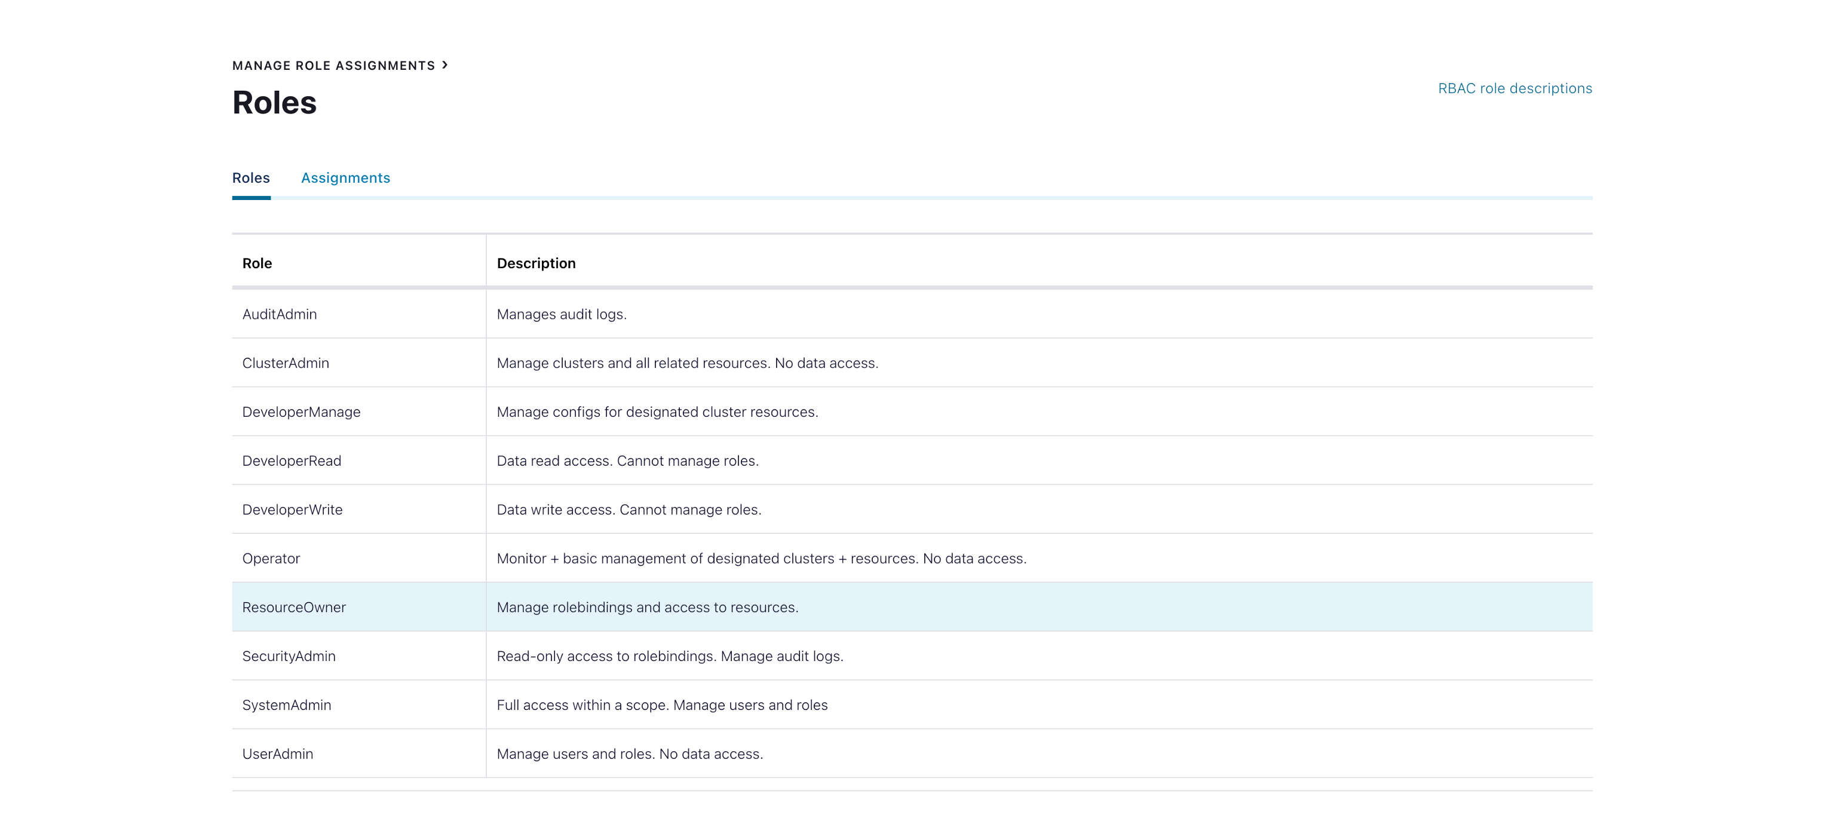The height and width of the screenshot is (830, 1821).
Task: Click the Description column header
Action: pos(536,263)
